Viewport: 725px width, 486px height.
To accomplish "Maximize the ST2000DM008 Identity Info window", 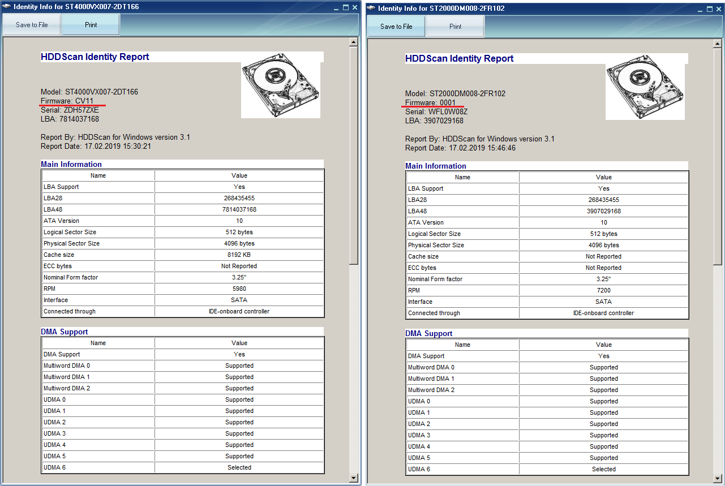I will tap(710, 9).
